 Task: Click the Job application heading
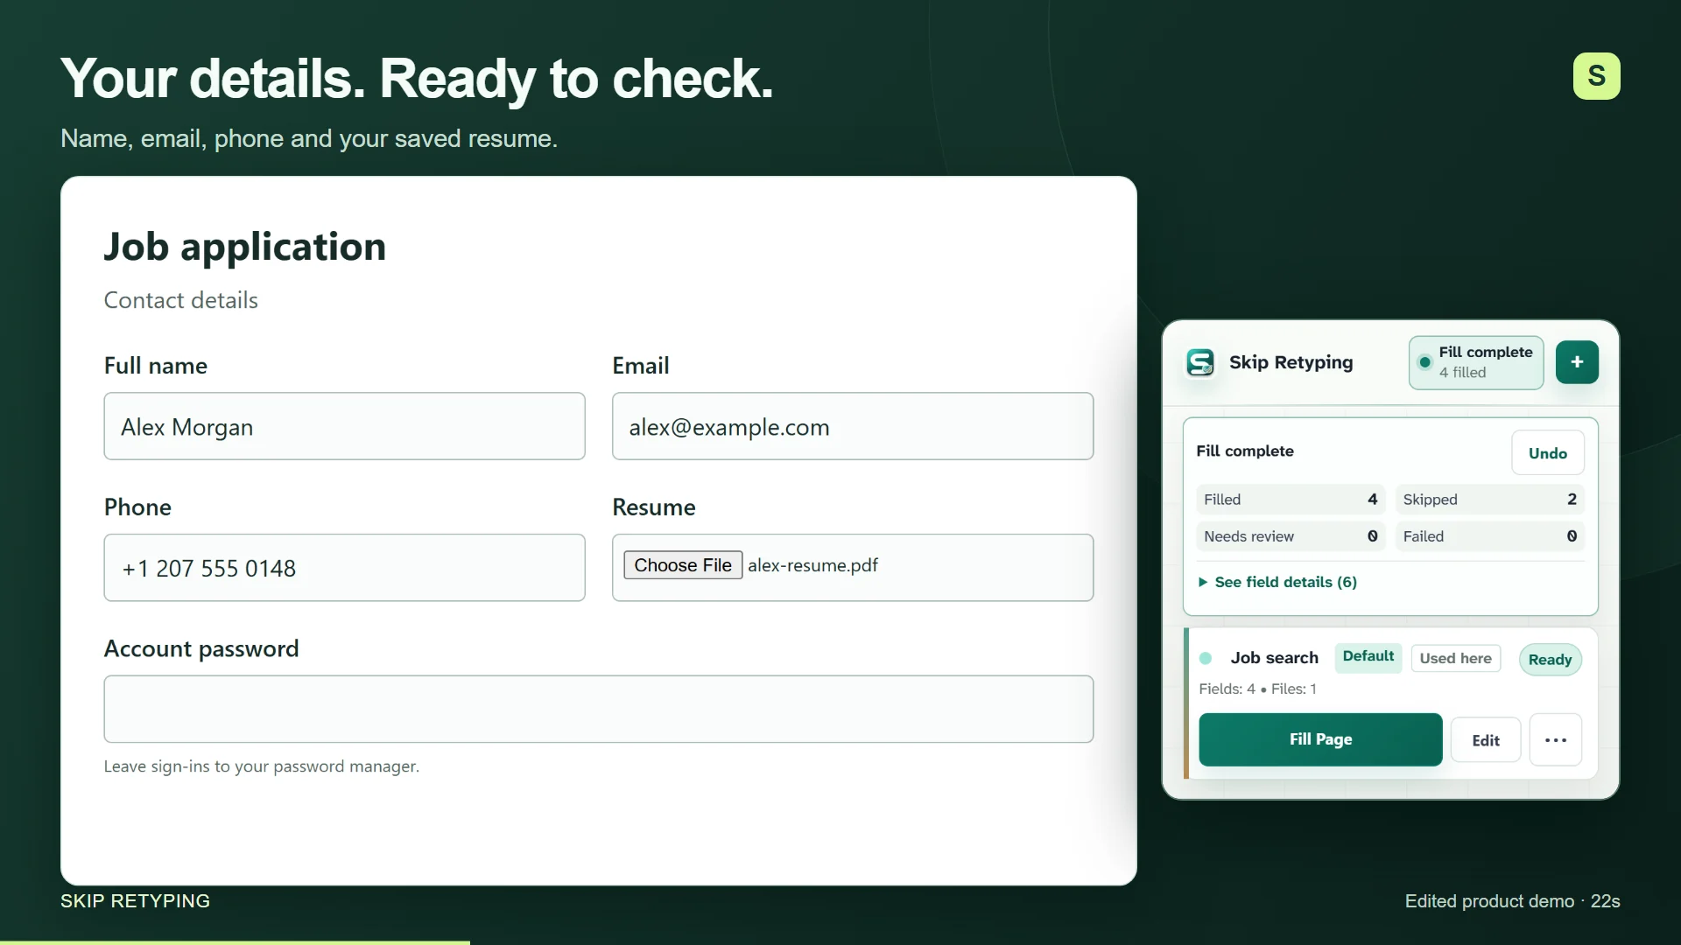click(x=245, y=247)
